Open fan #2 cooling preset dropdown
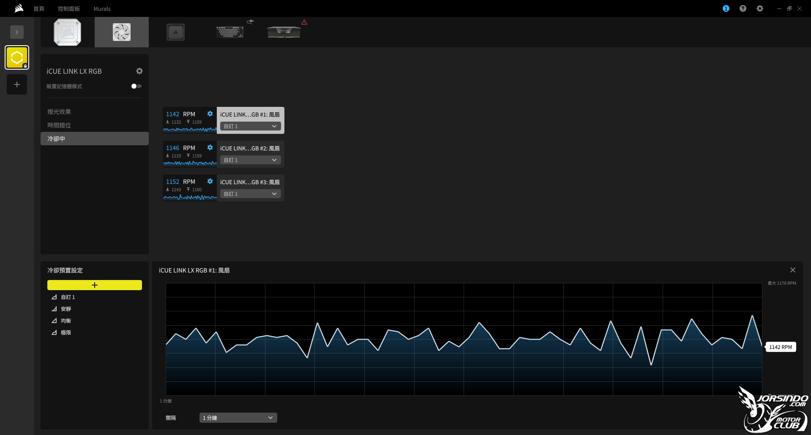The height and width of the screenshot is (435, 811). [250, 160]
